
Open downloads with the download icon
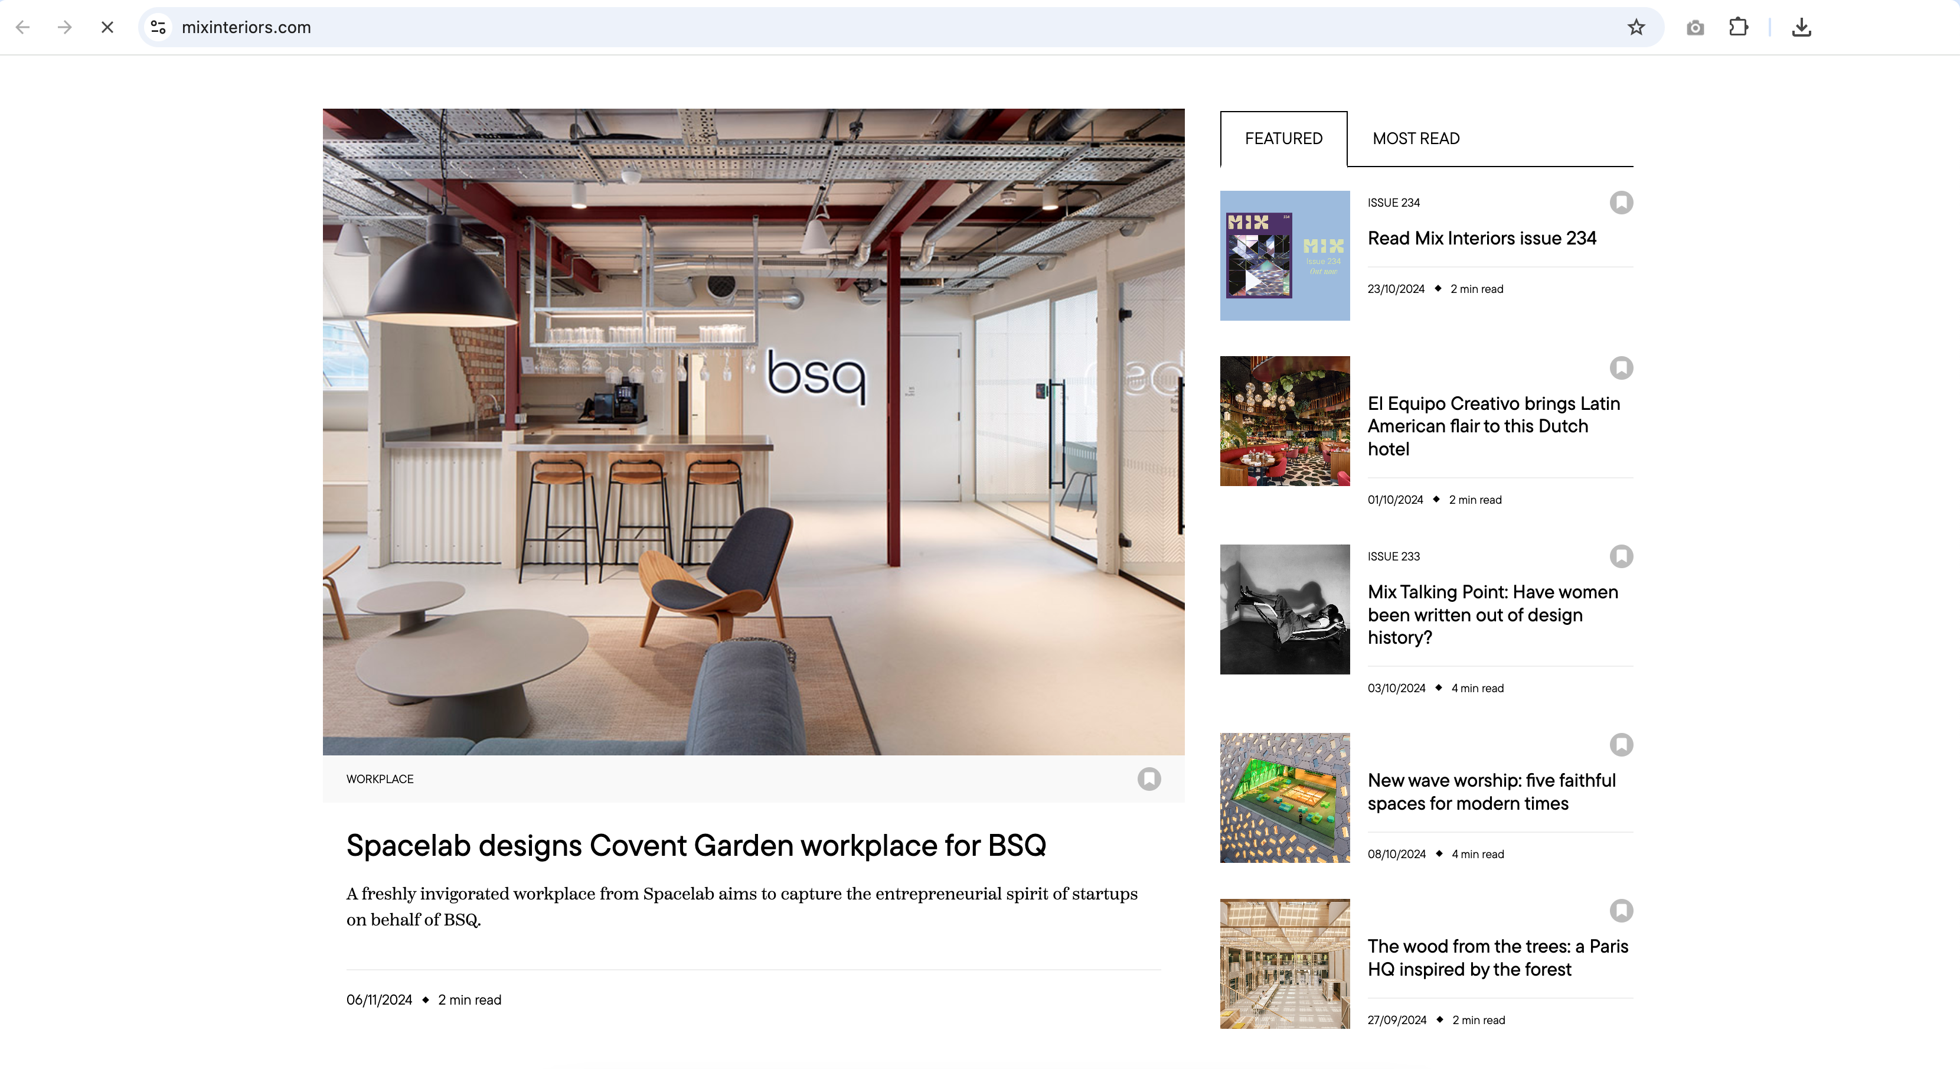point(1802,27)
